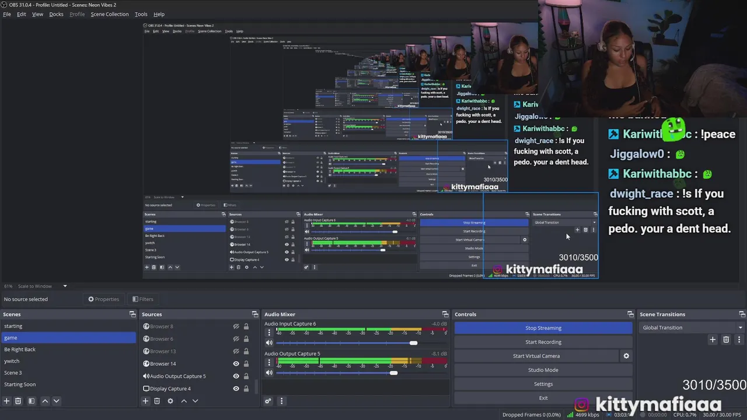Show the Browser 6 source

tap(236, 339)
